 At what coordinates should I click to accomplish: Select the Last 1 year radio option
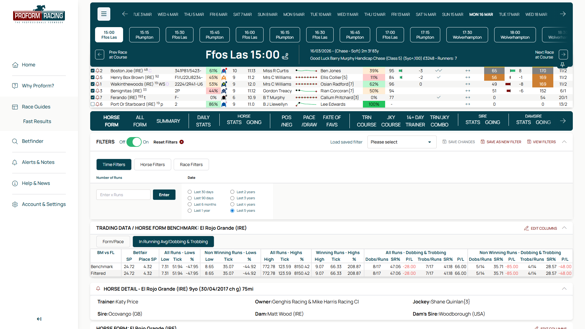coord(190,210)
